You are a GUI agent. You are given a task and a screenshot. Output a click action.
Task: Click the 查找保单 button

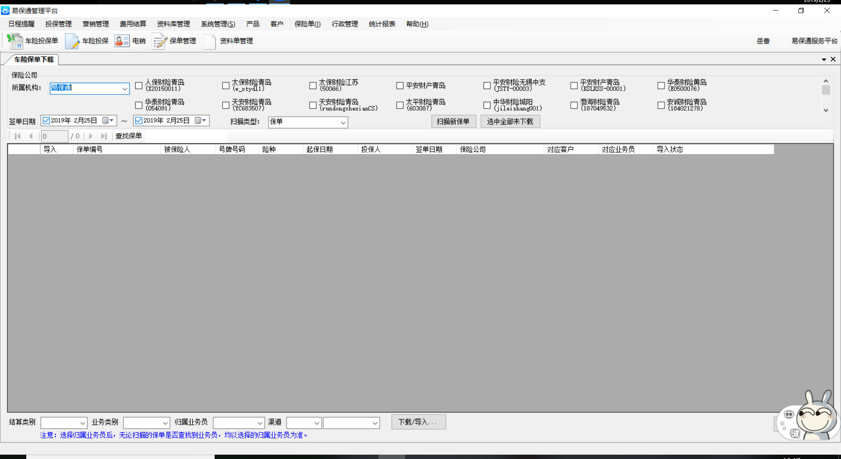(129, 136)
